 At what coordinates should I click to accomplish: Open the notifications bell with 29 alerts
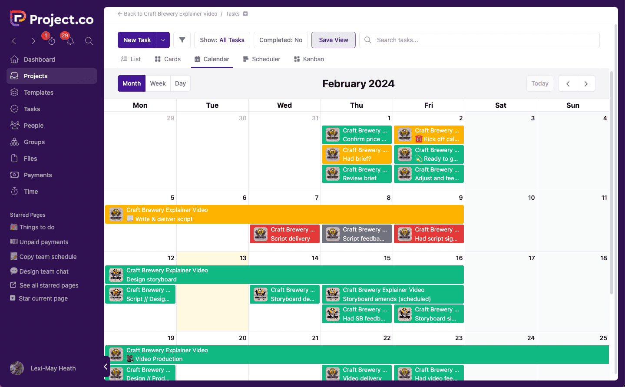70,41
